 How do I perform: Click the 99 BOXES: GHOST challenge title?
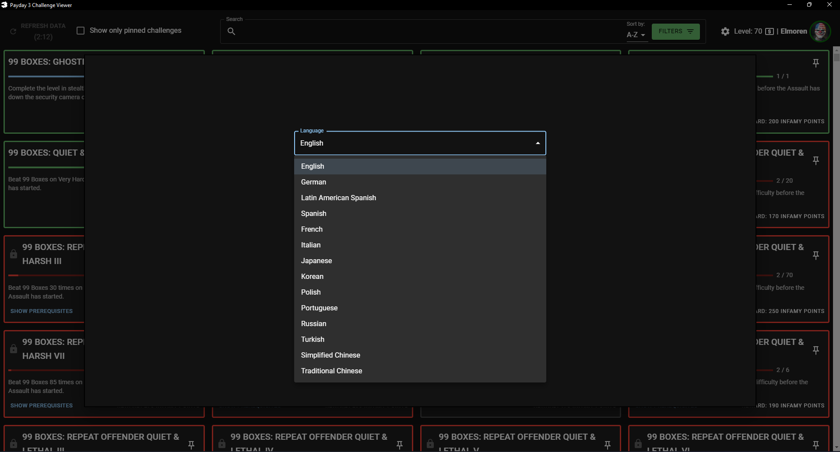(46, 62)
